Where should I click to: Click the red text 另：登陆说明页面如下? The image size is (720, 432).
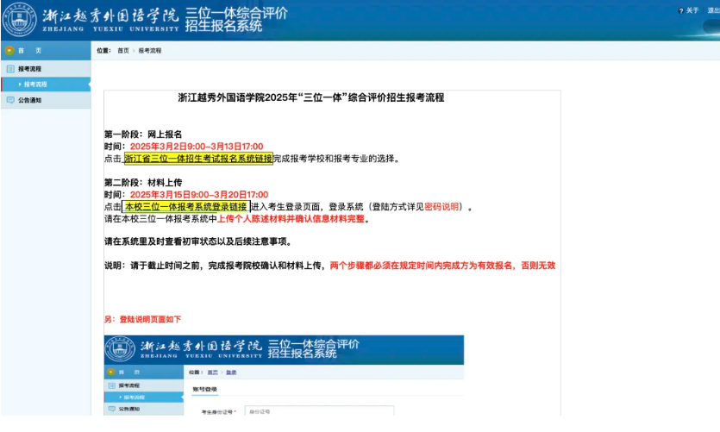click(x=142, y=319)
